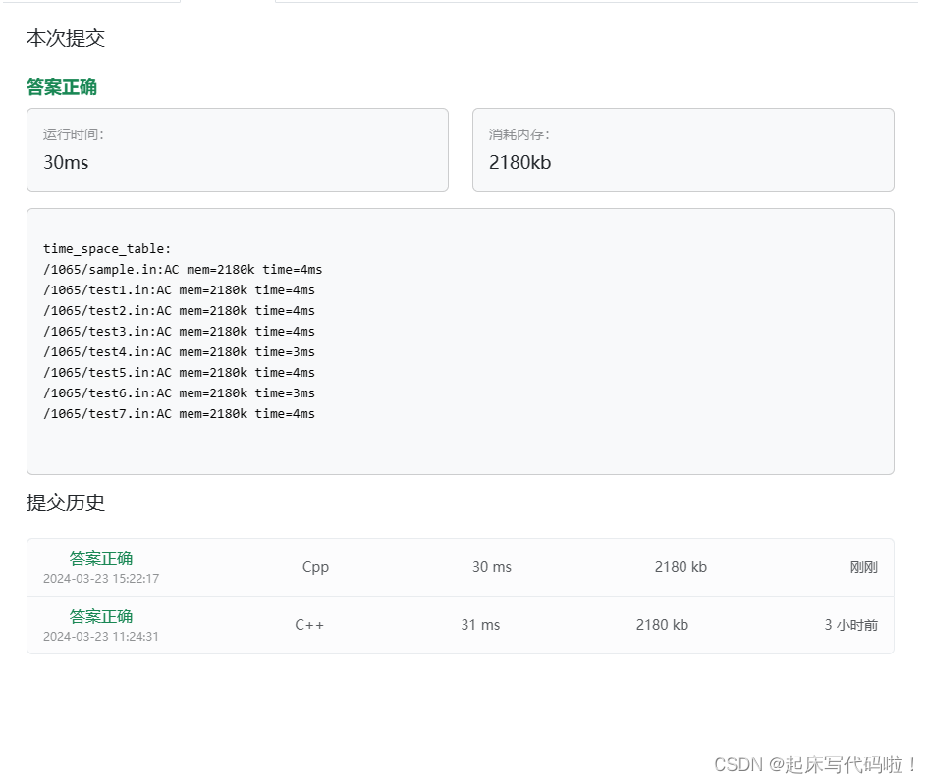
Task: Click the green 答案正确 result title
Action: click(x=62, y=87)
